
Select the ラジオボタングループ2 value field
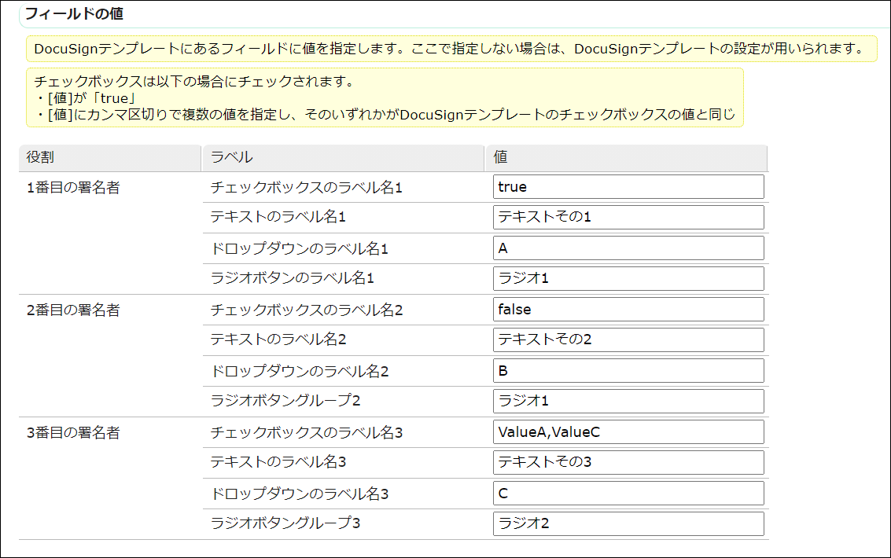pyautogui.click(x=628, y=402)
